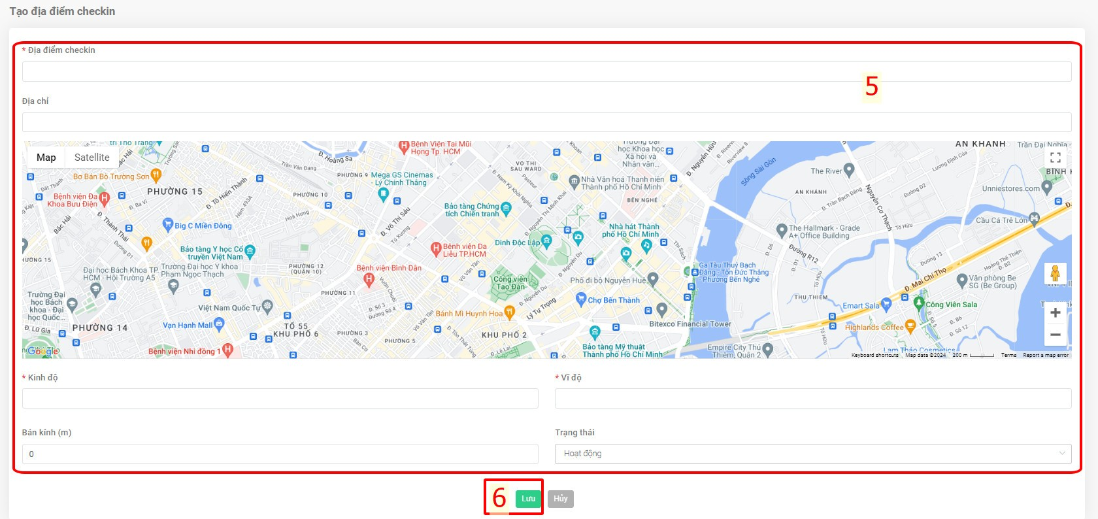
Task: Focus the Địa chỉ address field
Action: point(546,122)
